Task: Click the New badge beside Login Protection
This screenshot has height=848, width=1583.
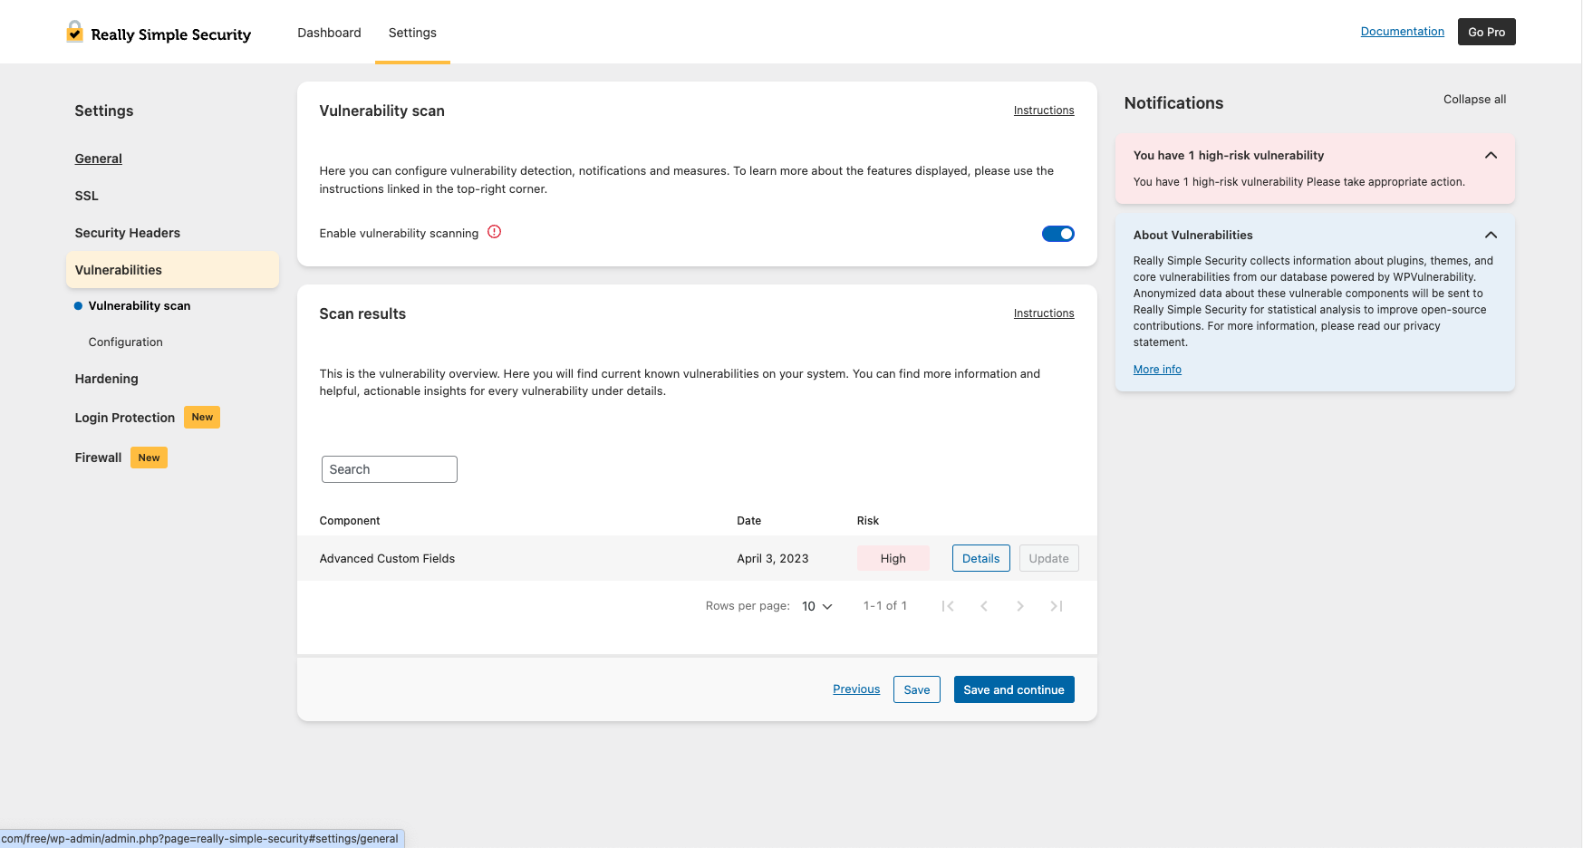Action: tap(202, 417)
